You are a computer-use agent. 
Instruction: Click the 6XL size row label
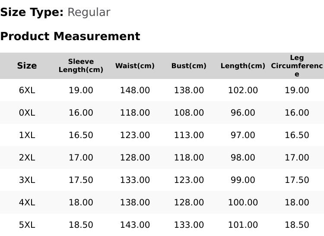tap(27, 90)
